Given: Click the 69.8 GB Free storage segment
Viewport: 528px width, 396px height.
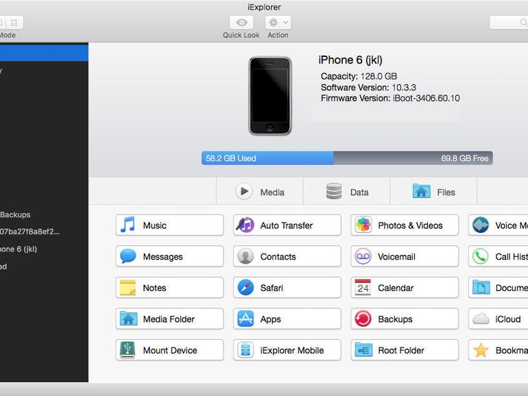Looking at the screenshot, I should (x=413, y=158).
